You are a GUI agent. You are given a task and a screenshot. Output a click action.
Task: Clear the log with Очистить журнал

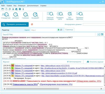[95, 62]
